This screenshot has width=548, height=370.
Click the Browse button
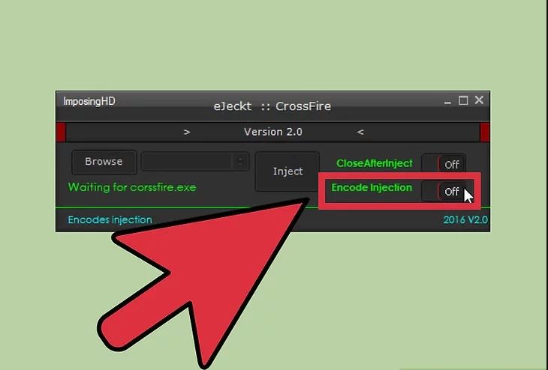coord(104,162)
